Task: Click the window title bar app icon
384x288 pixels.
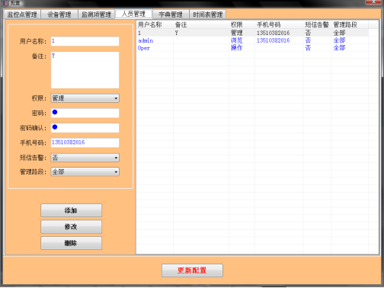Action: [x=6, y=3]
